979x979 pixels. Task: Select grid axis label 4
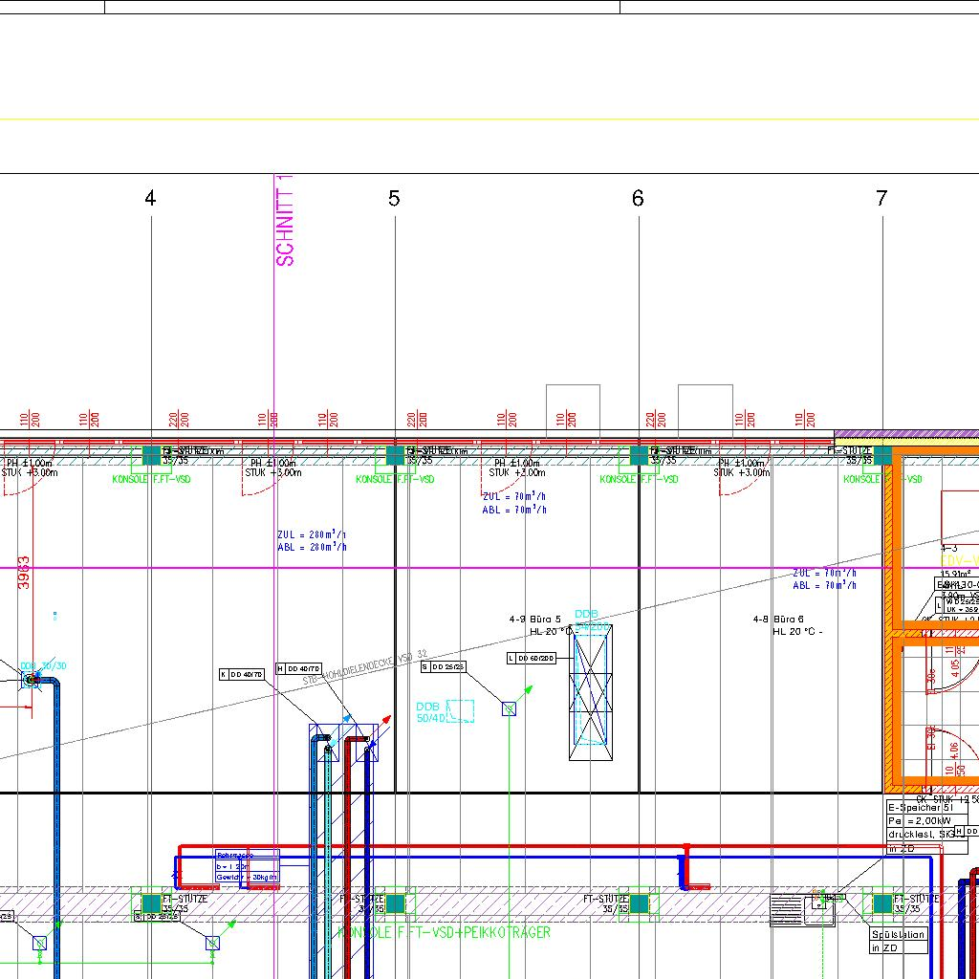pyautogui.click(x=150, y=199)
